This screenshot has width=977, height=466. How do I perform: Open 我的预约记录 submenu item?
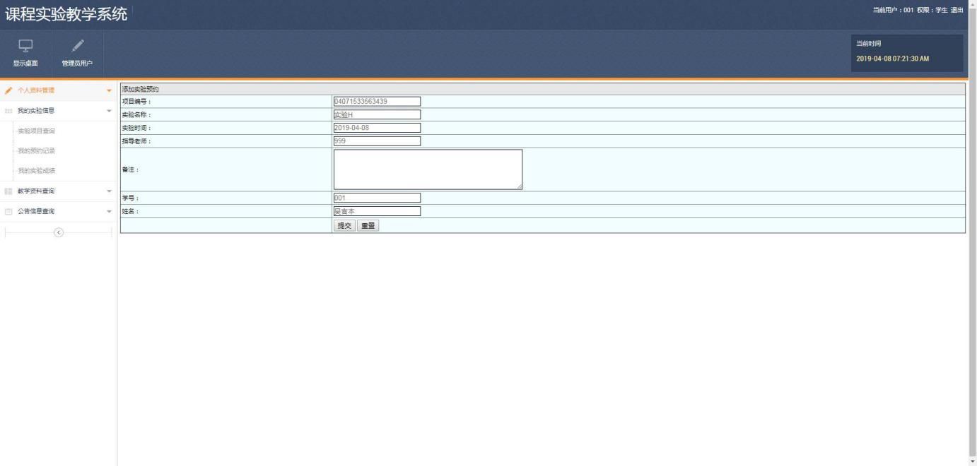36,150
